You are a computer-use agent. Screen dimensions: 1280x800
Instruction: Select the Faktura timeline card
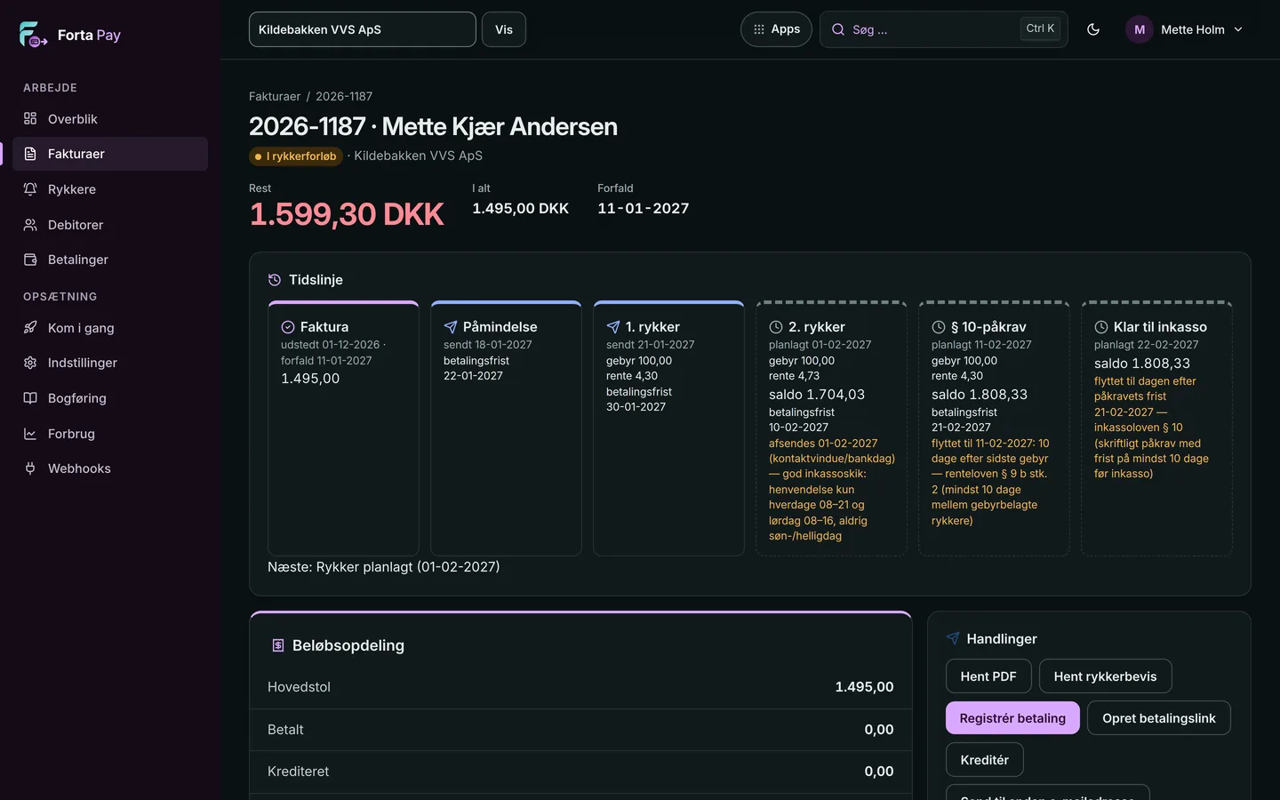(343, 428)
